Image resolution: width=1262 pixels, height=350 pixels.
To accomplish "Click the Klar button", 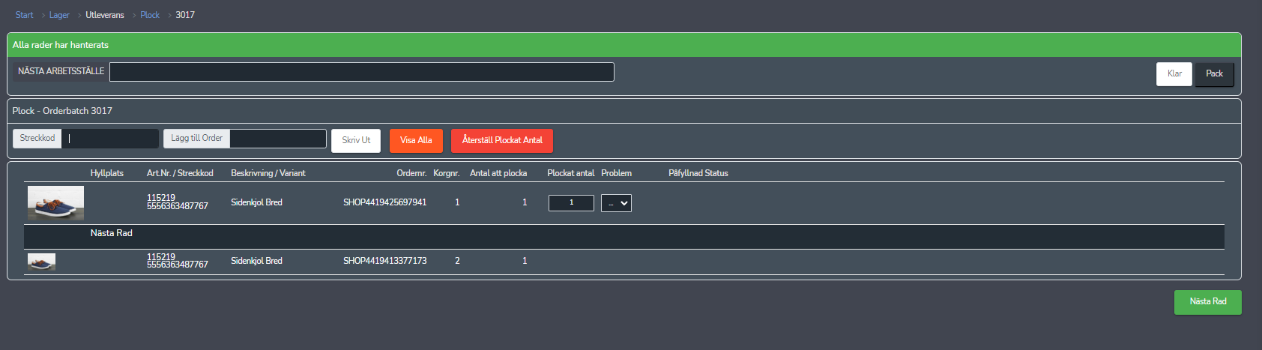I will click(1174, 73).
